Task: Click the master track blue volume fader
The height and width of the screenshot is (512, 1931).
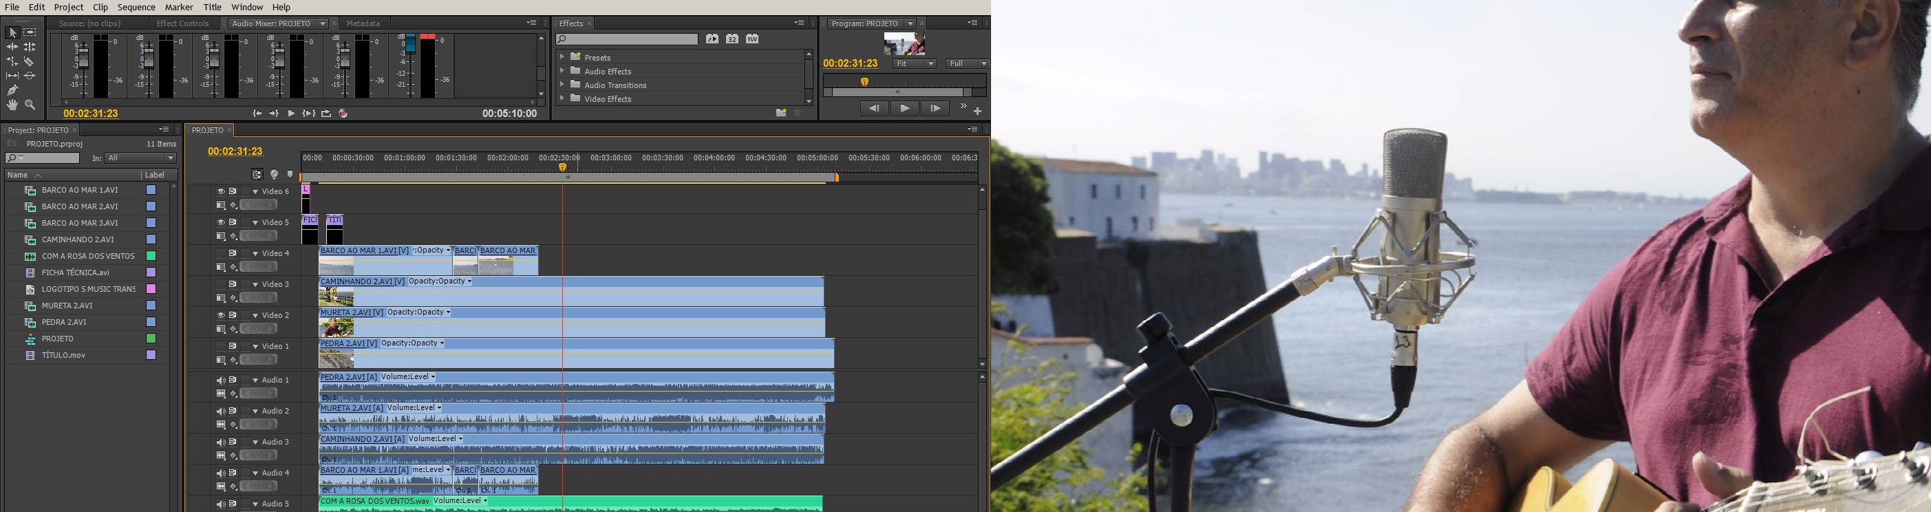Action: (410, 44)
